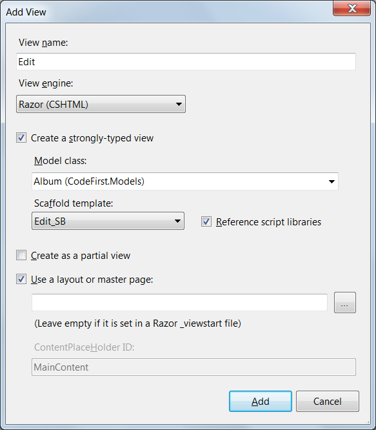The width and height of the screenshot is (376, 430).
Task: Close the Add View dialog
Action: pos(351,8)
